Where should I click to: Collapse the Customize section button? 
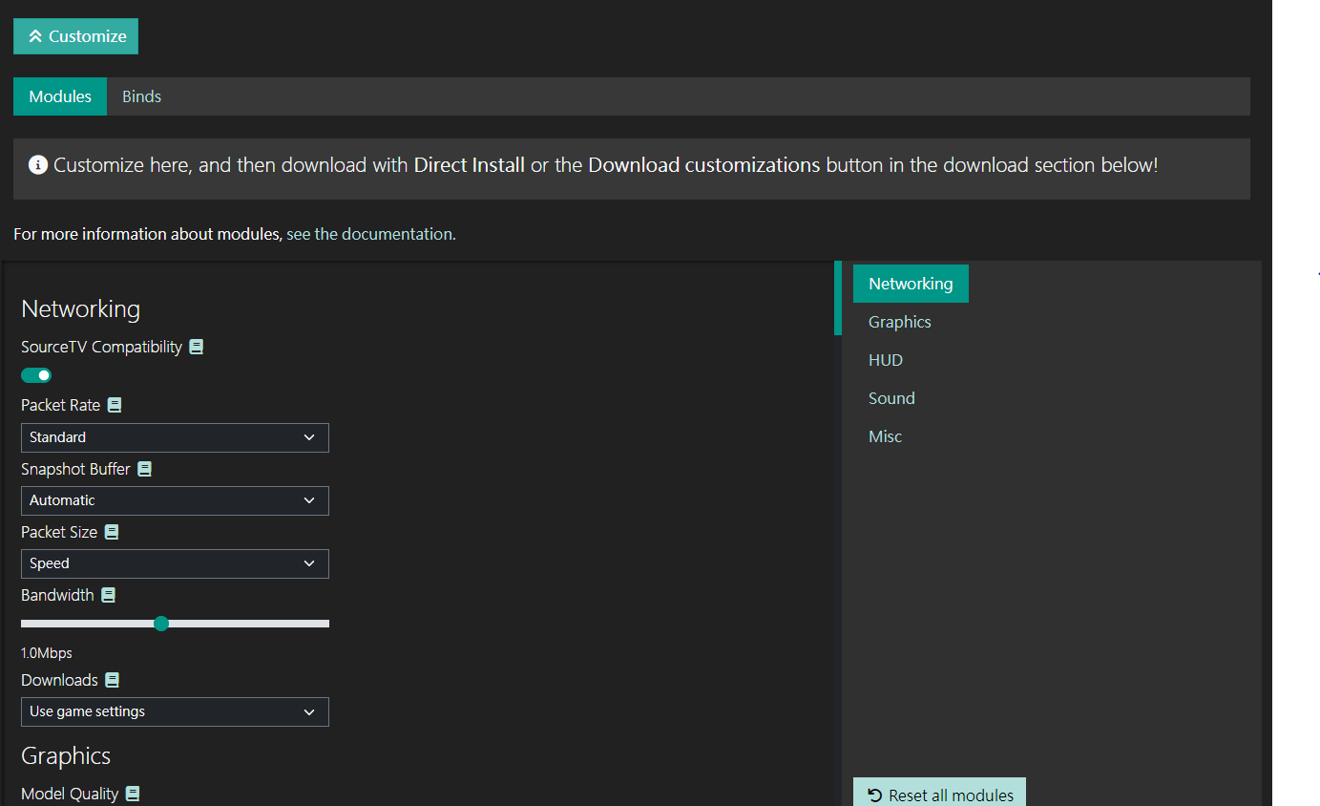76,36
